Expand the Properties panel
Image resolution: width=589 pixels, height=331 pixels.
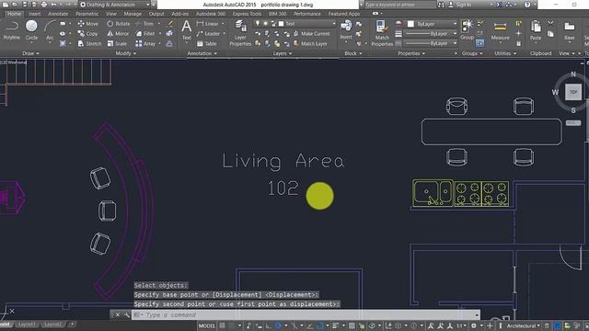411,53
